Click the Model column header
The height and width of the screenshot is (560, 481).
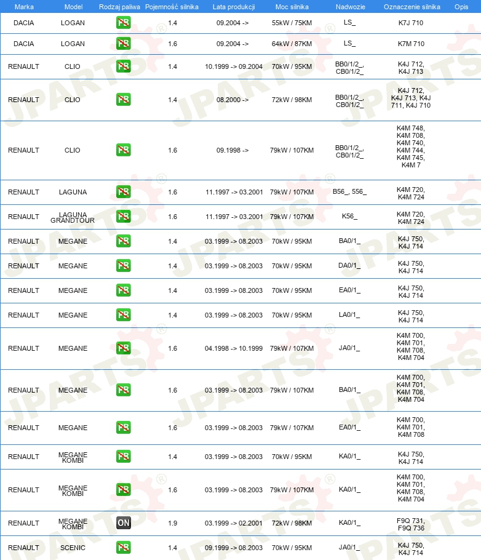click(x=73, y=7)
